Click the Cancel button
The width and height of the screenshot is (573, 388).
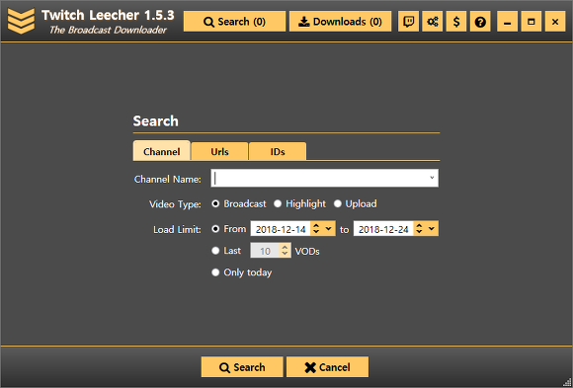(327, 367)
